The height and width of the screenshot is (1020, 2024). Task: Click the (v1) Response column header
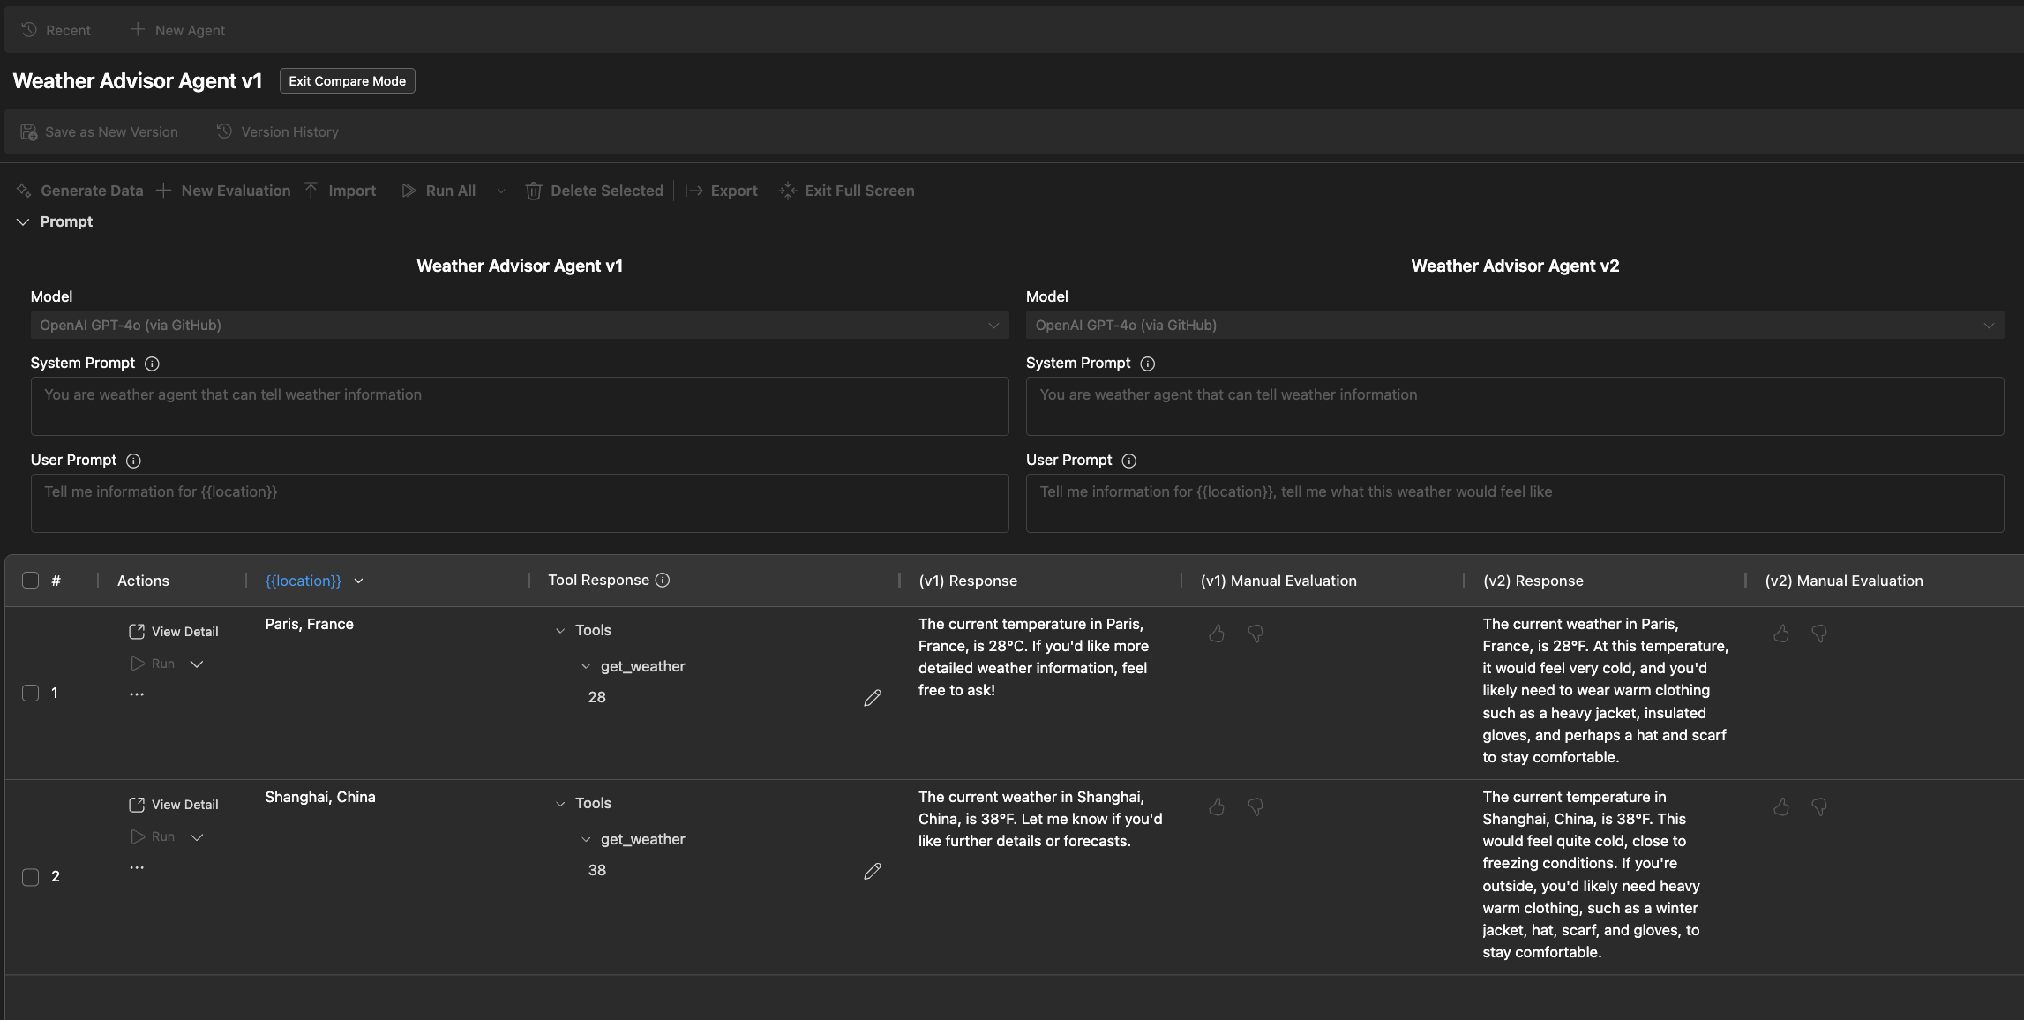[968, 581]
